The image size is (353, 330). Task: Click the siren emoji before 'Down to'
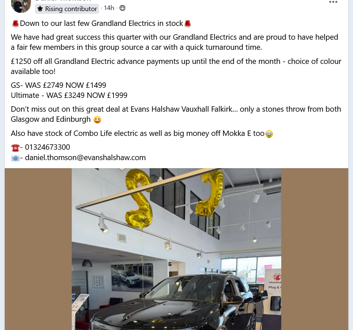[15, 24]
